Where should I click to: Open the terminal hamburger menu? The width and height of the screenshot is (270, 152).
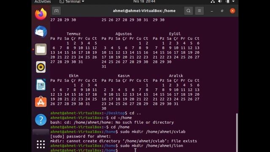[x=200, y=11]
